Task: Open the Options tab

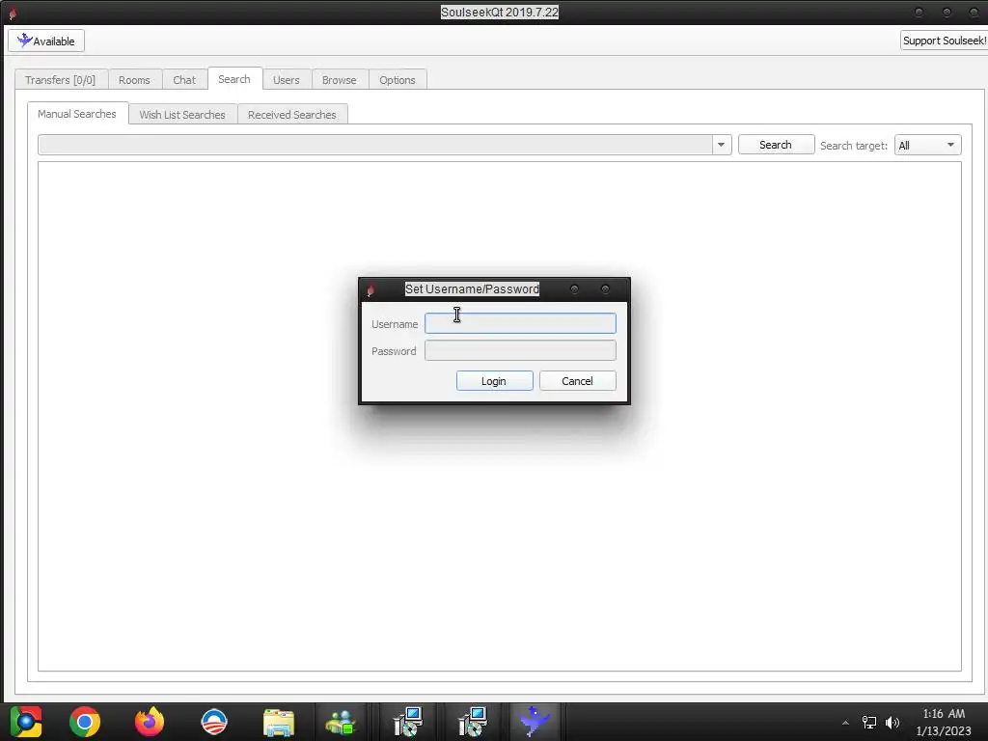Action: tap(397, 80)
